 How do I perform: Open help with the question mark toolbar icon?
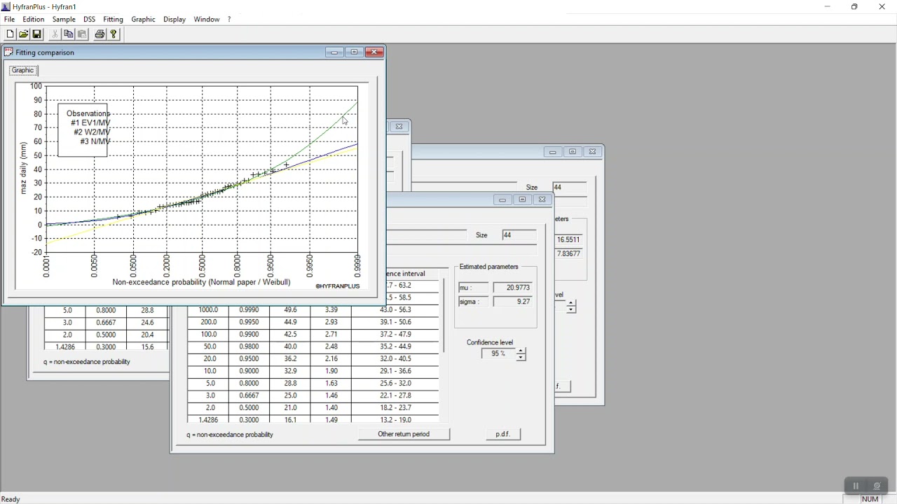coord(114,34)
